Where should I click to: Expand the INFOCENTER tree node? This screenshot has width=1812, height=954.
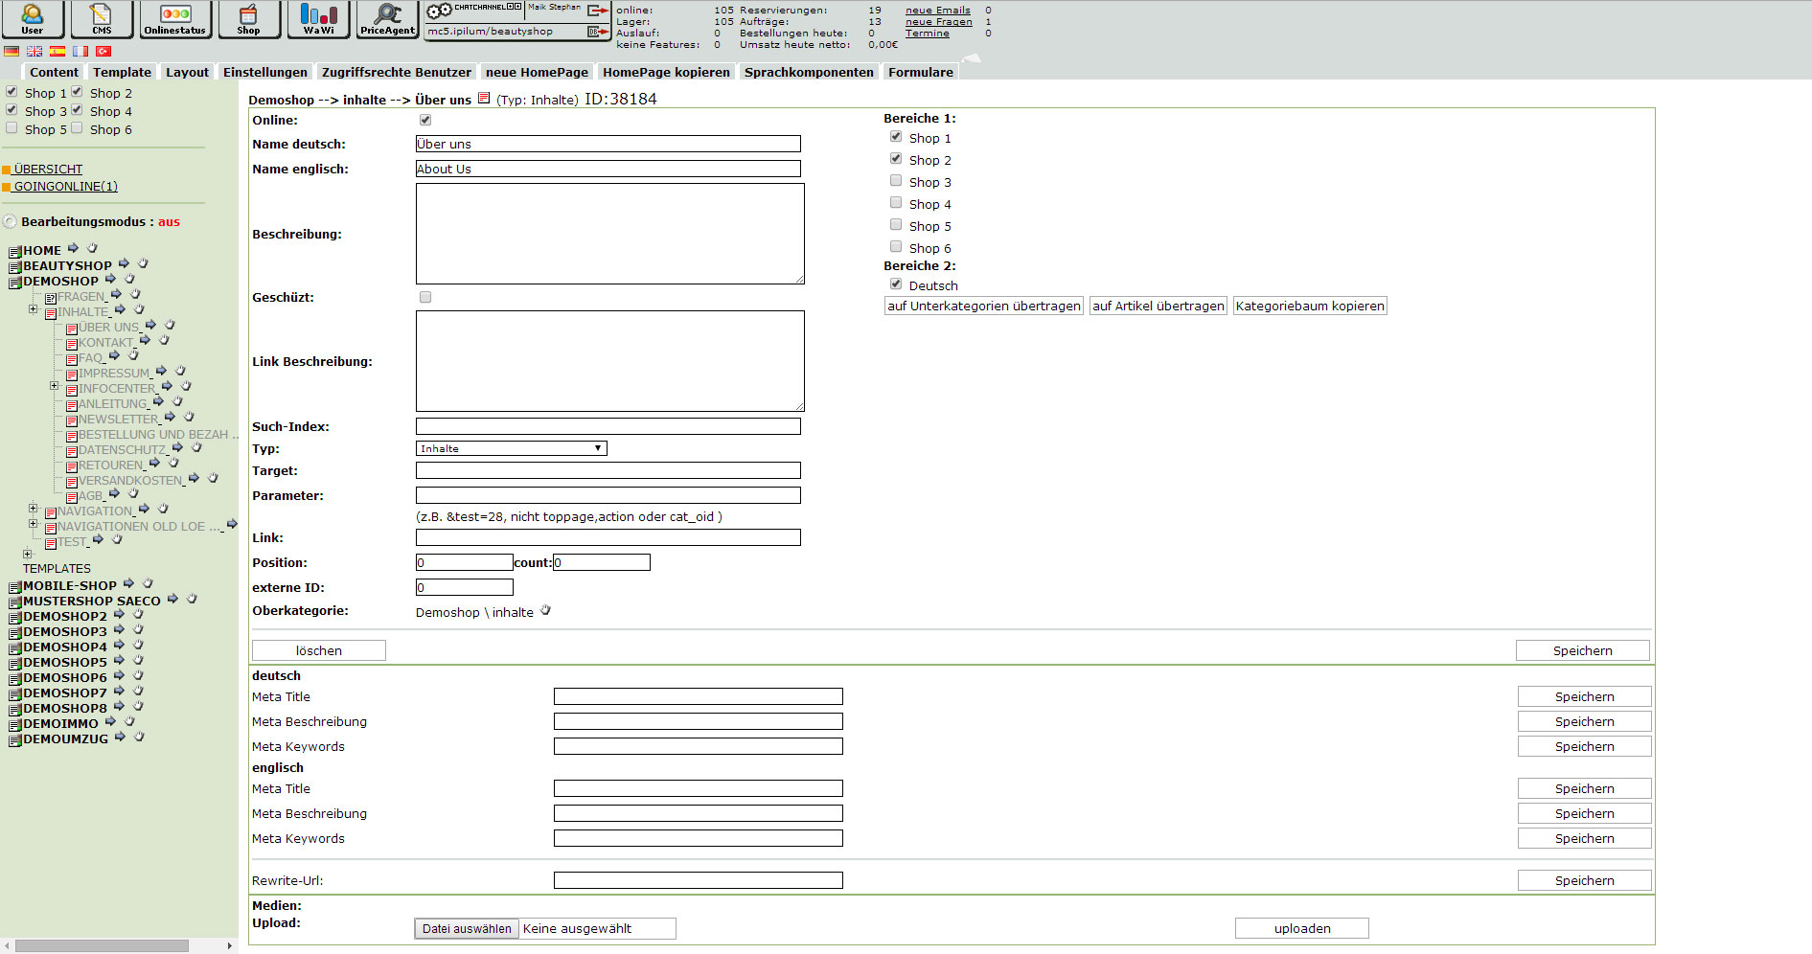(x=54, y=386)
